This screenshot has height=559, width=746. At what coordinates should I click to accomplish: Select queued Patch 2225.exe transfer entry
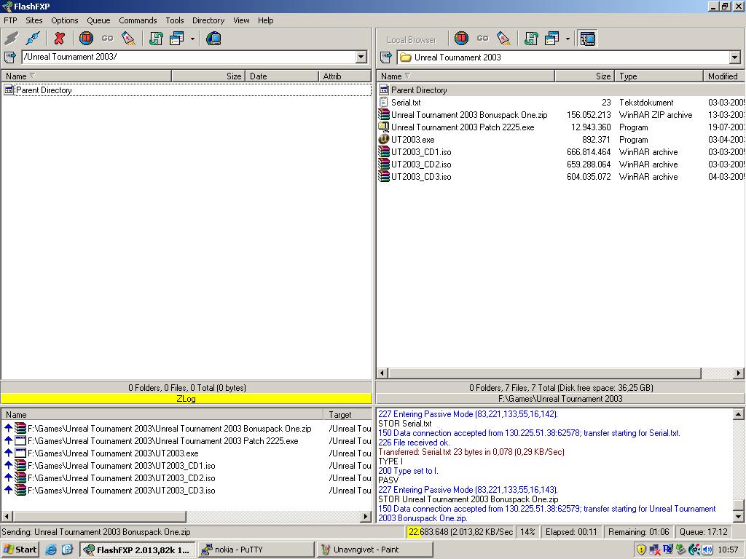tap(186, 440)
